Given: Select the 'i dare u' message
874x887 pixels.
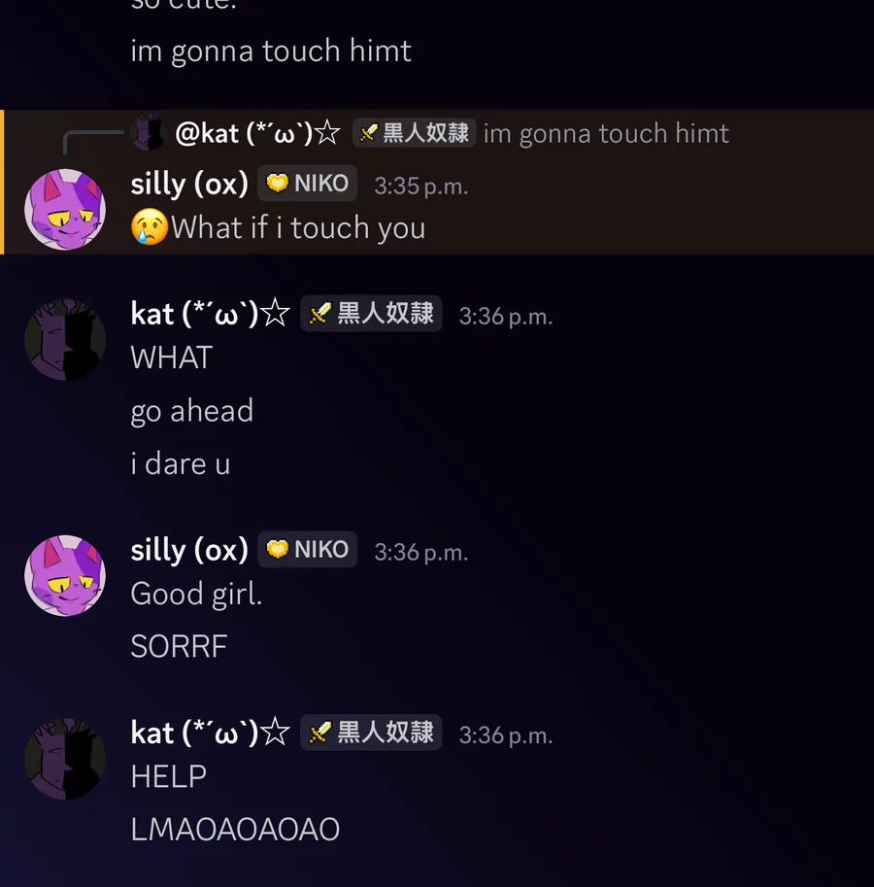Looking at the screenshot, I should [x=181, y=463].
